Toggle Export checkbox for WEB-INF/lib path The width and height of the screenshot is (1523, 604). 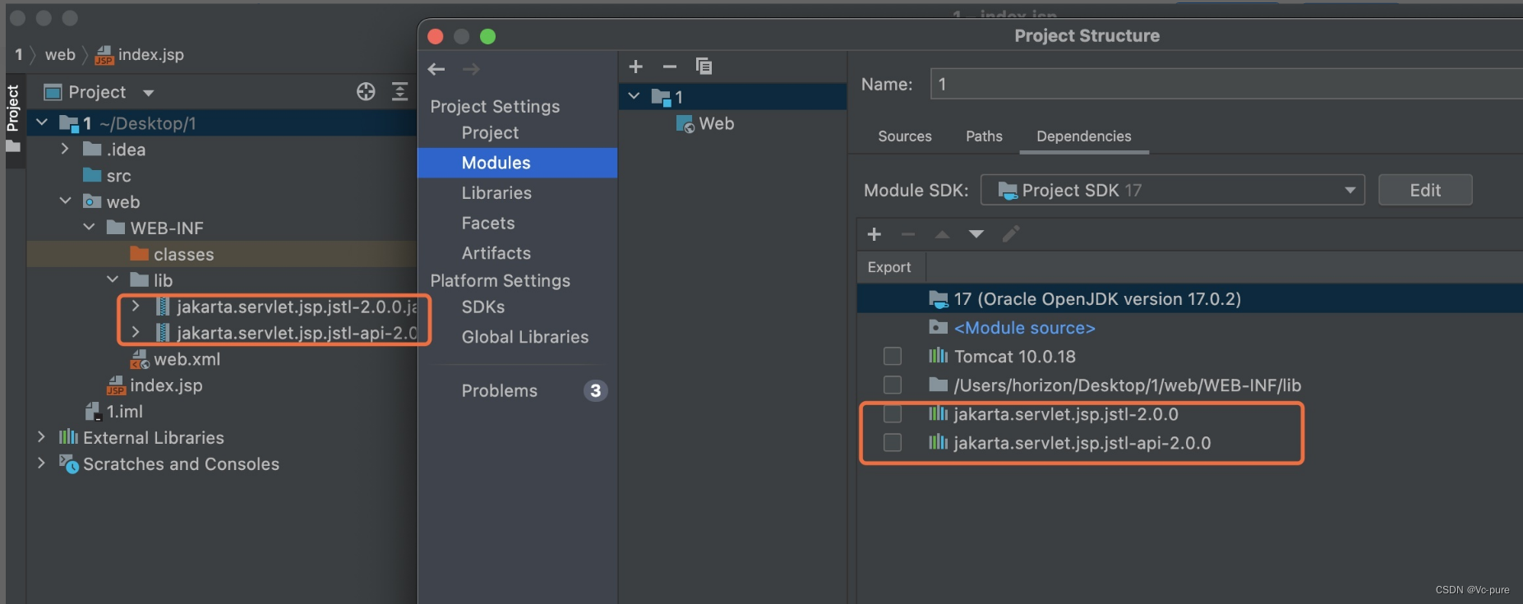point(893,385)
